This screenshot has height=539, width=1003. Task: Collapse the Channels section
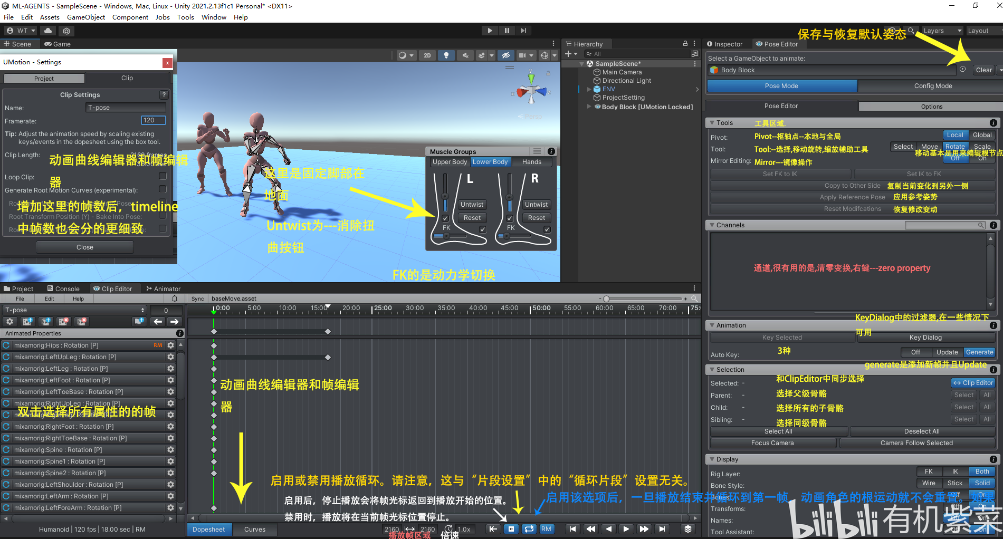click(712, 225)
